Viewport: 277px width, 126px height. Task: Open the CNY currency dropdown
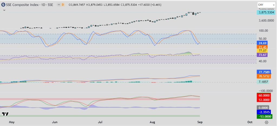[266, 5]
